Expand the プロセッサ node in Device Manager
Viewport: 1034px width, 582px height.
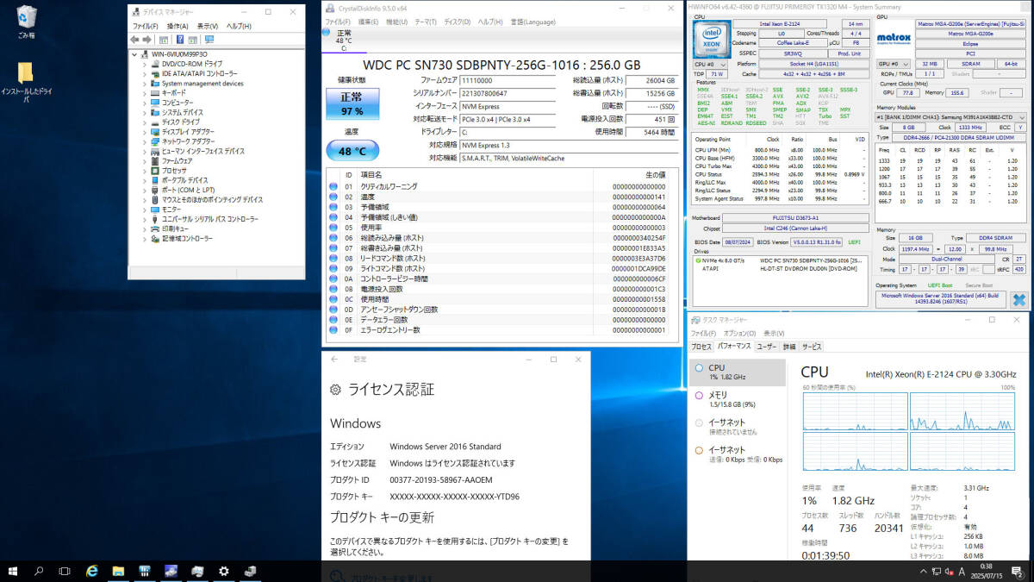pyautogui.click(x=145, y=171)
